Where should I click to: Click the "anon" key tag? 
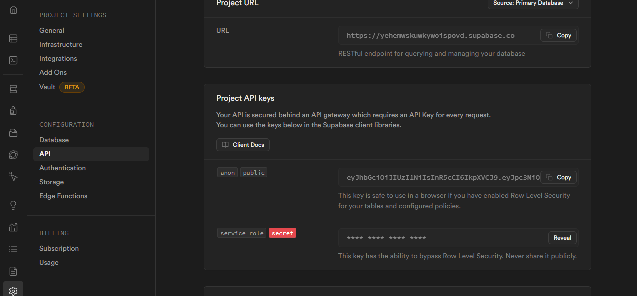[228, 173]
